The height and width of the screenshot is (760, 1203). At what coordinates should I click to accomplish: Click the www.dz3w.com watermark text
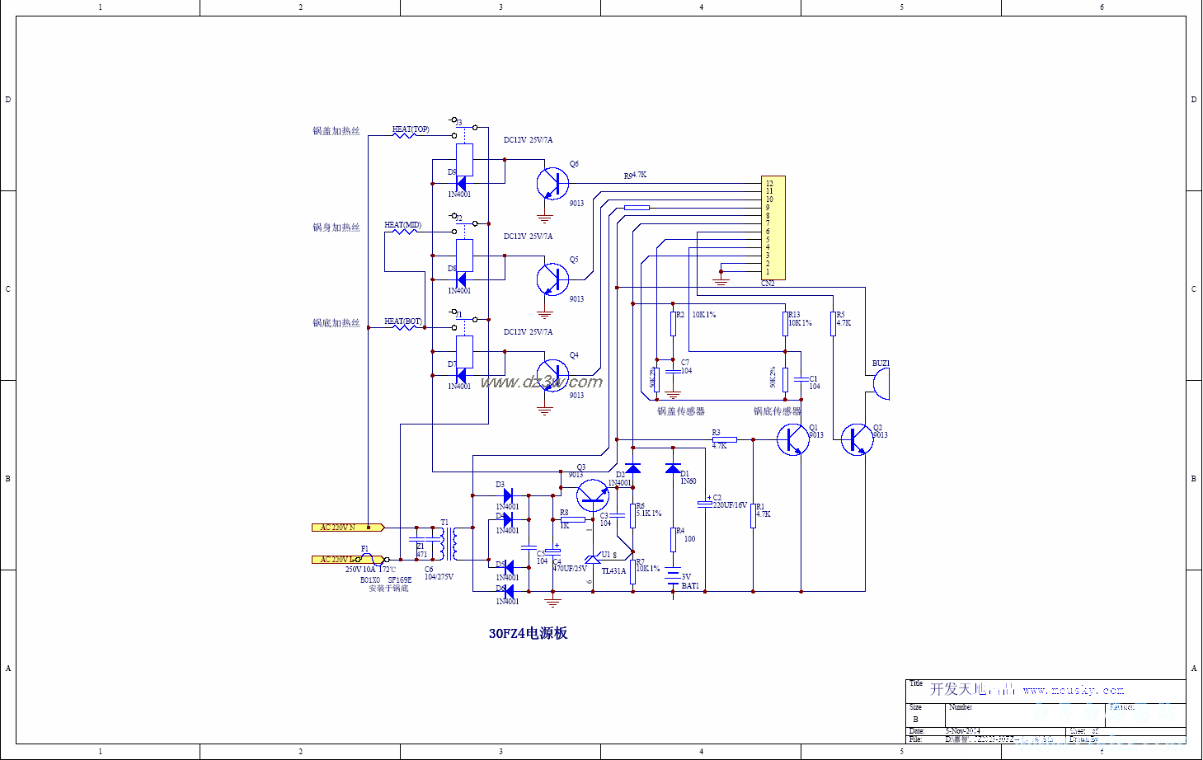[x=541, y=382]
